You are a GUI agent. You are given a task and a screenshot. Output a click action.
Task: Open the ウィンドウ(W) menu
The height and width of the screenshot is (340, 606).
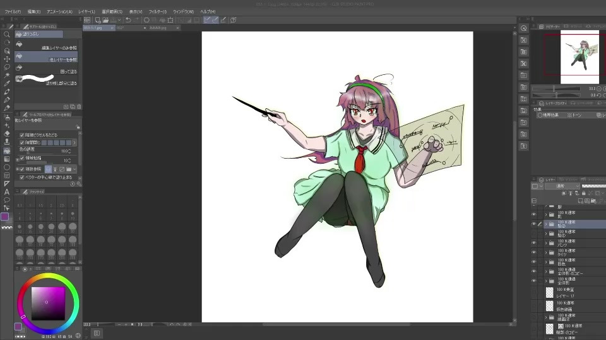[183, 11]
